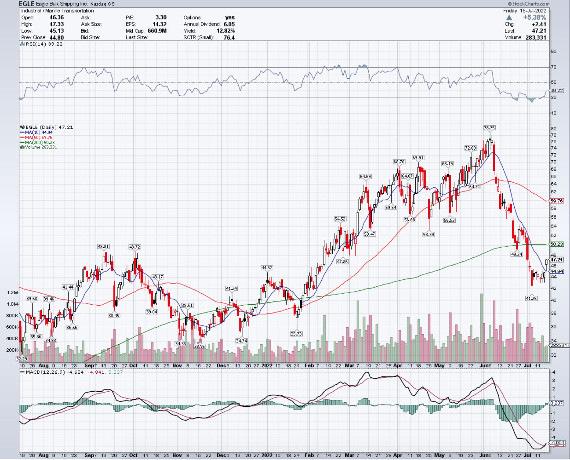Click the SCTR (Small) value 76.4

(229, 37)
